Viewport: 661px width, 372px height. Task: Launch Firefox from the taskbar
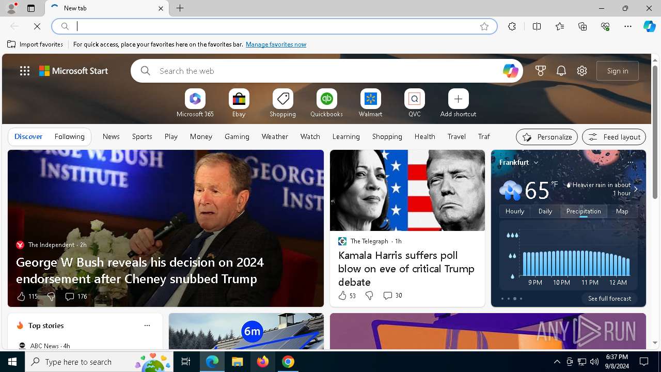pyautogui.click(x=263, y=362)
